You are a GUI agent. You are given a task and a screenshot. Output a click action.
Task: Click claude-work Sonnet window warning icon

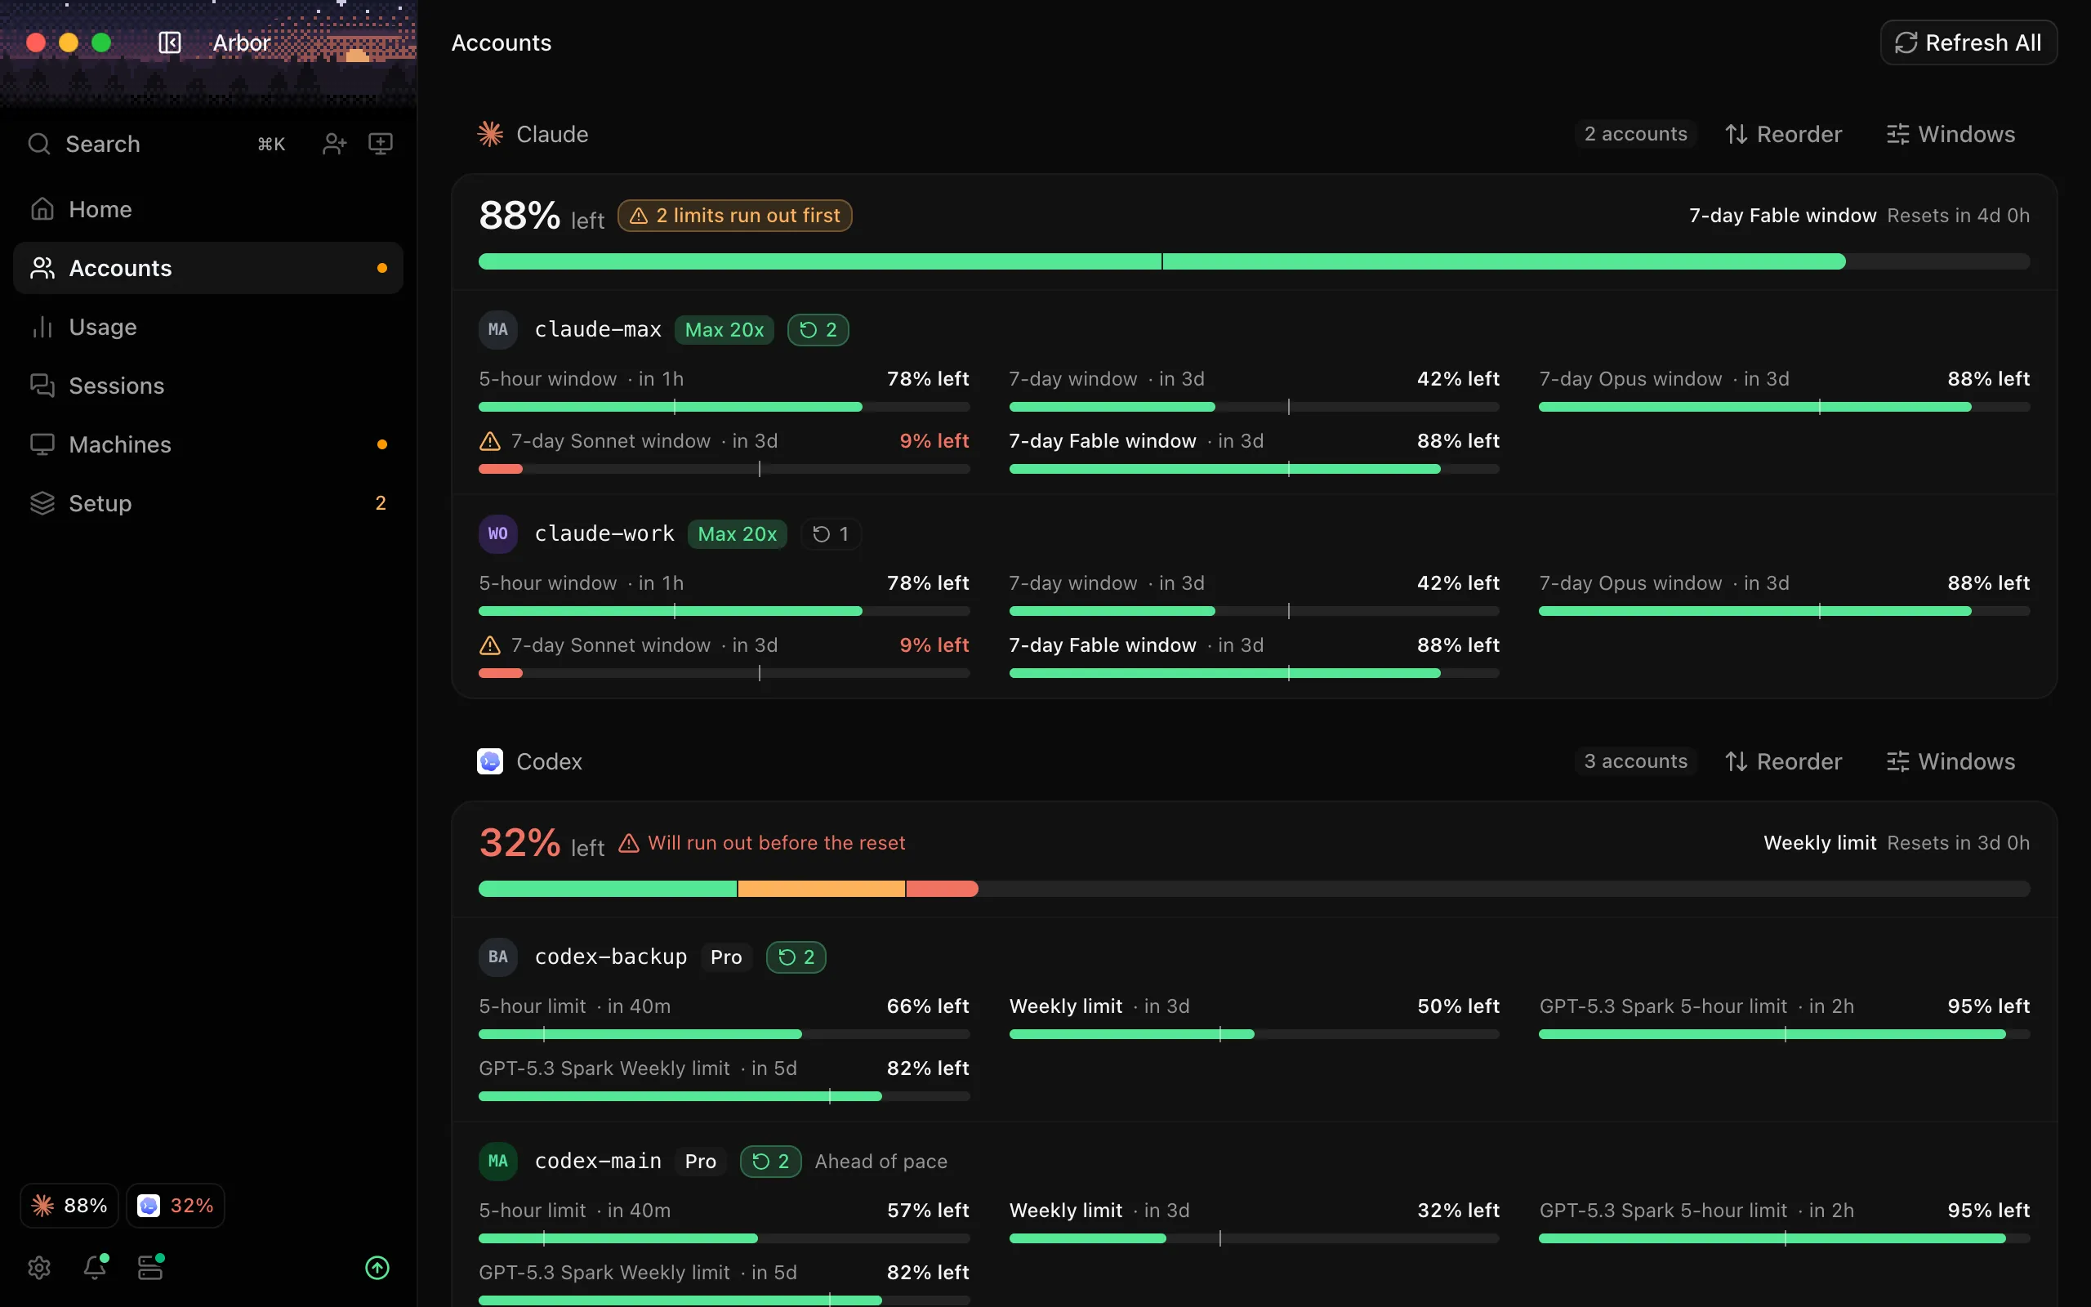[x=490, y=645]
